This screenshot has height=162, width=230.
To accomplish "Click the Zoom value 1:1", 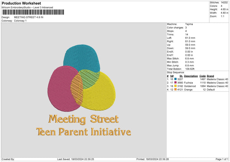I will point(222,16).
